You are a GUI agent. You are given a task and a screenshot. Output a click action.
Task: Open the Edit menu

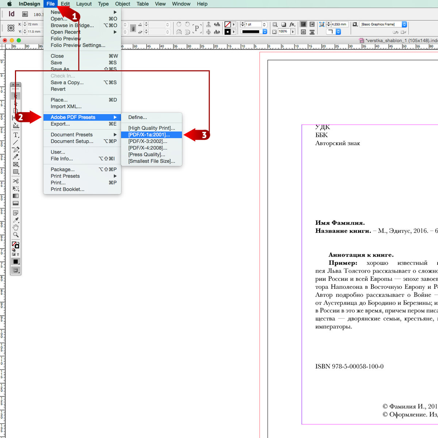point(65,4)
